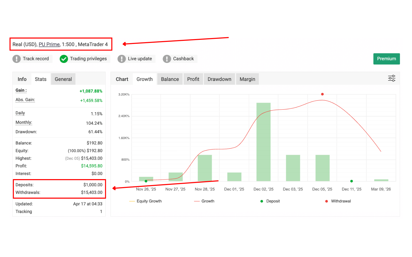Click the Mar 09, '26 axis label
The width and height of the screenshot is (412, 257).
coord(381,189)
